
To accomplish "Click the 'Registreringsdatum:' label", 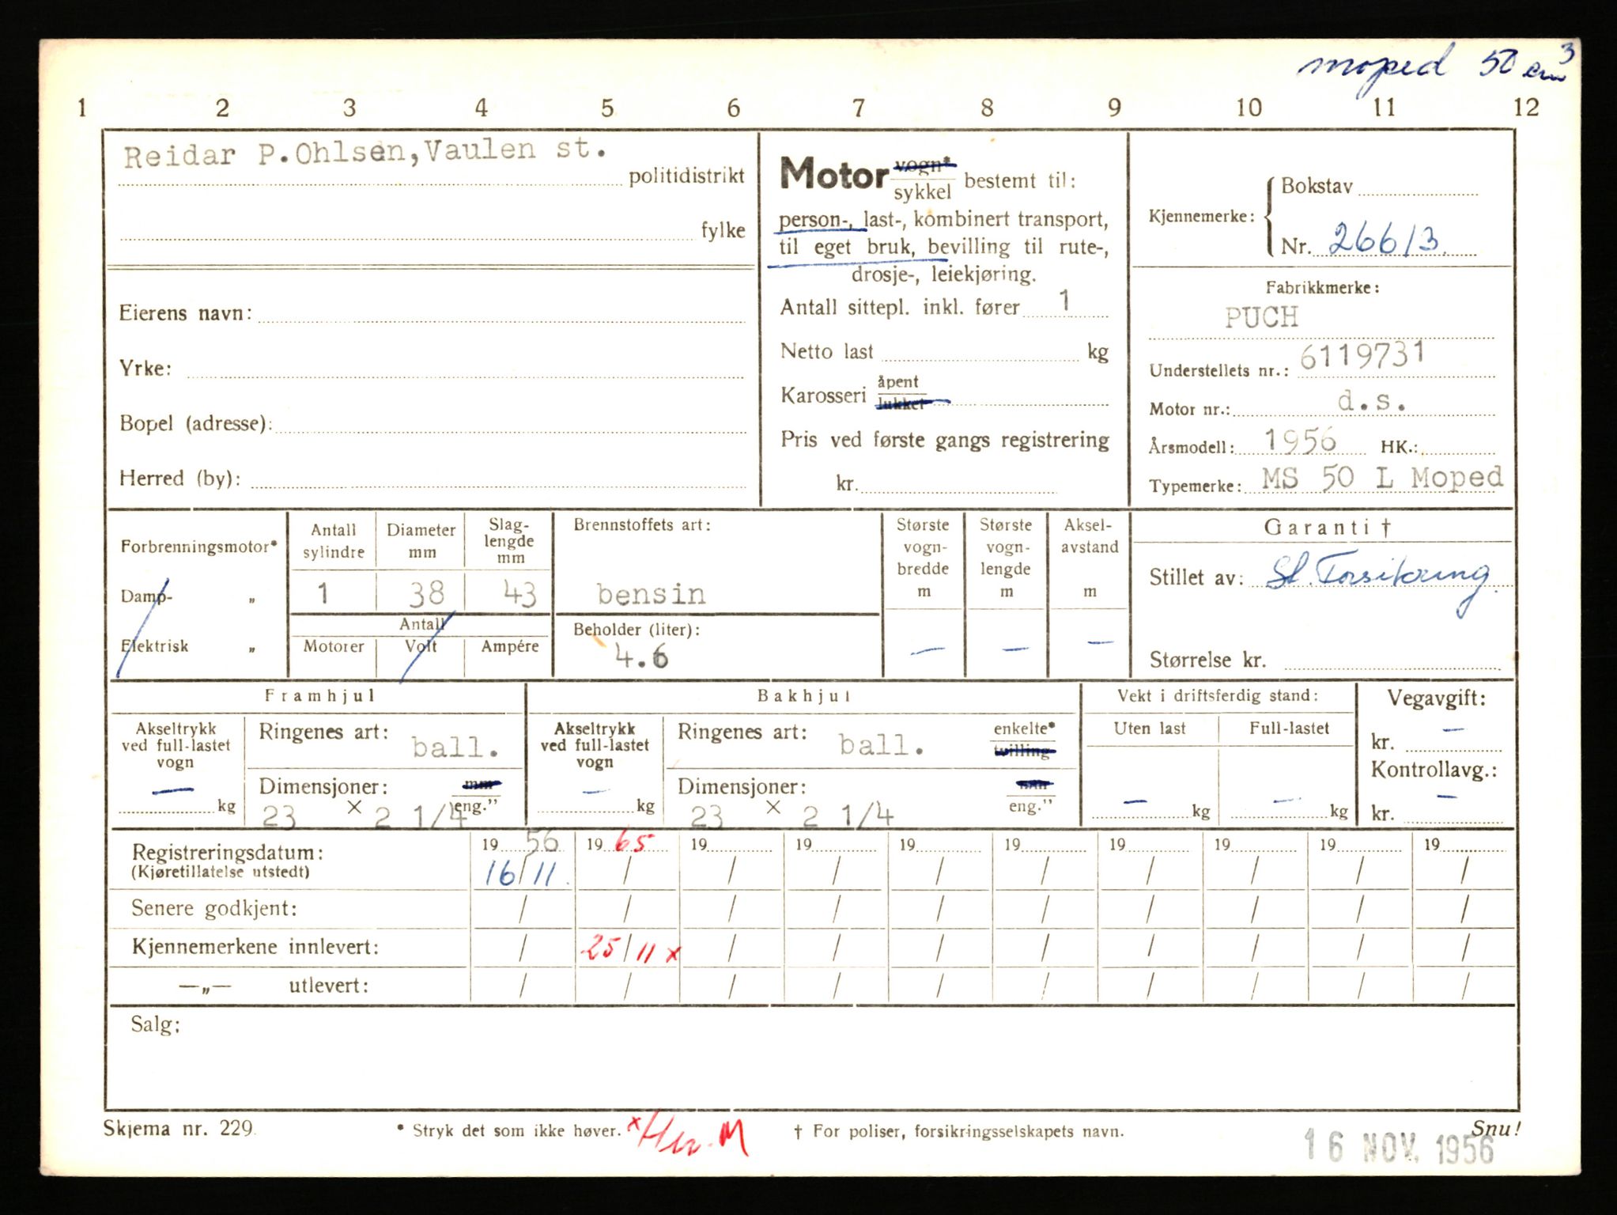I will click(x=228, y=853).
